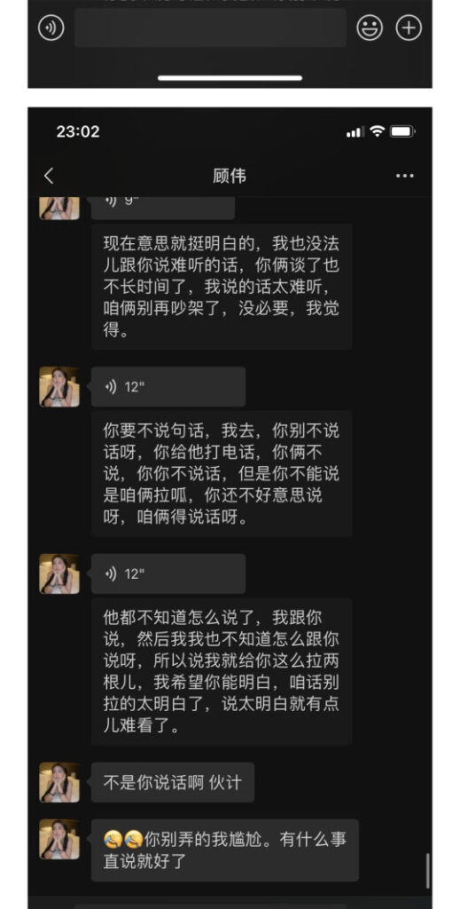
Task: Tap the transcript starting "你要不说句话"
Action: click(x=222, y=474)
